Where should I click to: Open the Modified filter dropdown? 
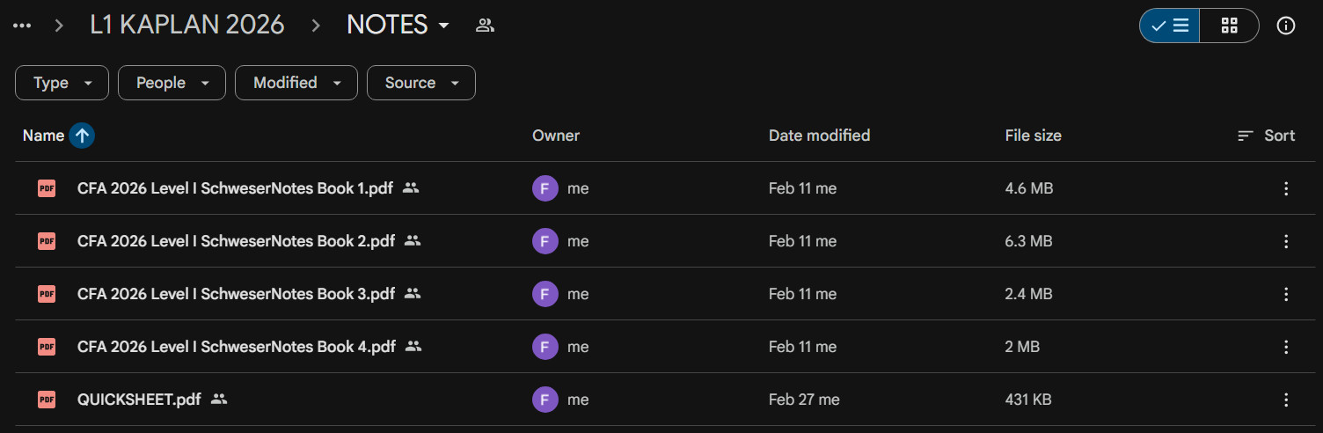[296, 83]
